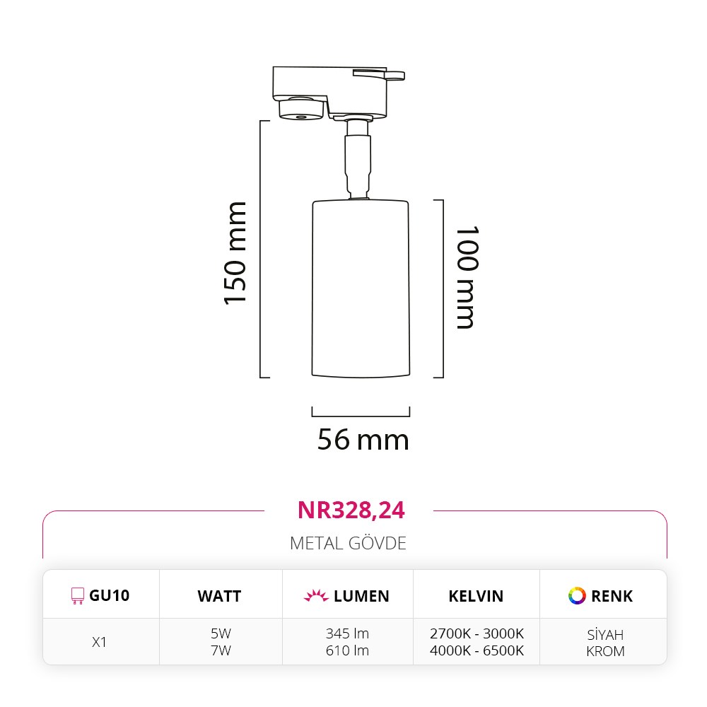
Task: Click the pink lumen sunburst icon
Action: [316, 596]
